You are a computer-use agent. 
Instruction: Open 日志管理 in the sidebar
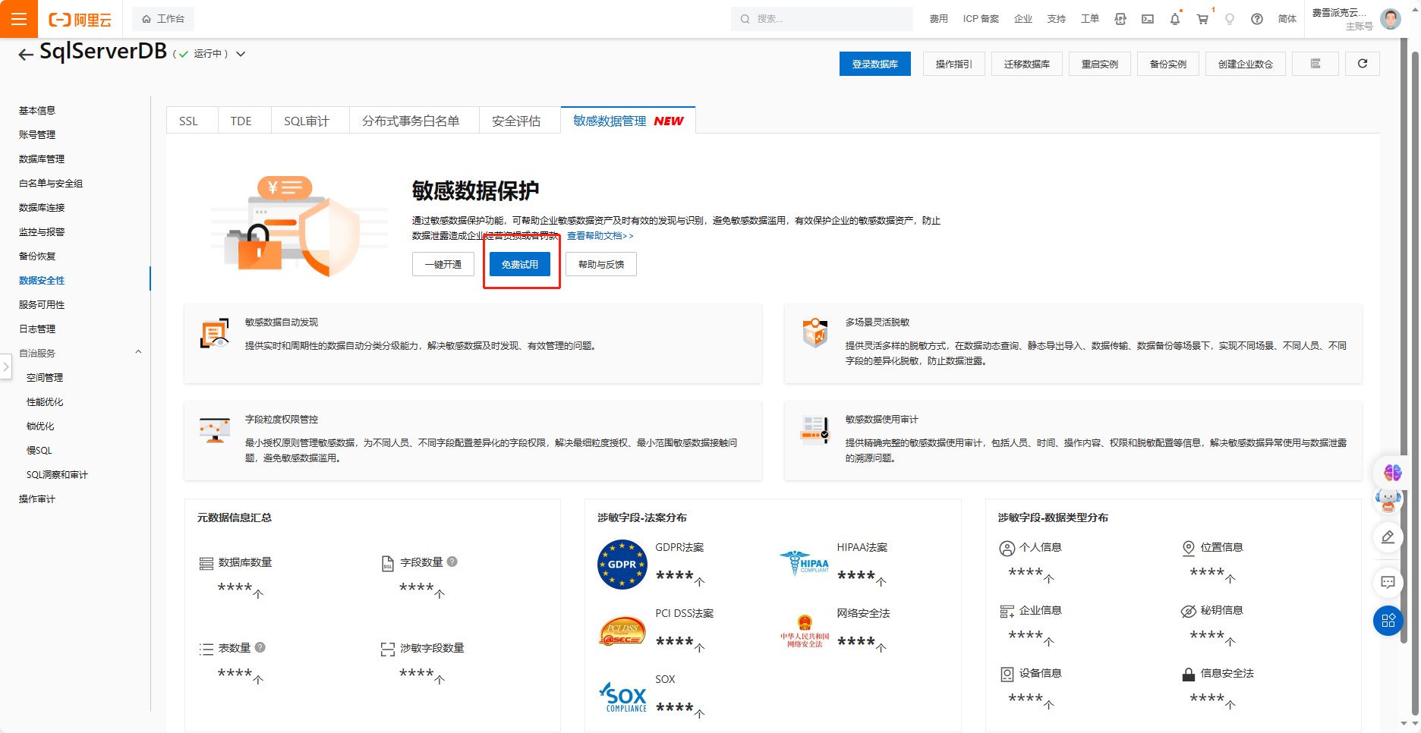[37, 329]
